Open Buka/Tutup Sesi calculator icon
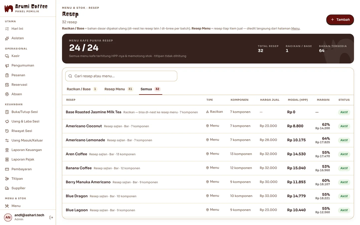This screenshot has height=225, width=360. [7, 112]
